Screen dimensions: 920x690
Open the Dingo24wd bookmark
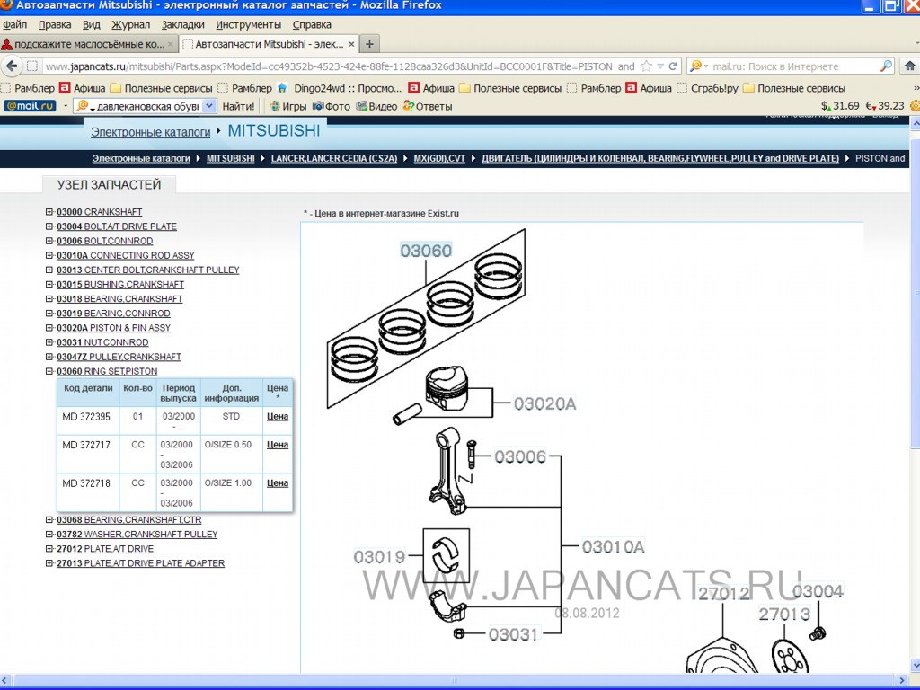point(340,88)
